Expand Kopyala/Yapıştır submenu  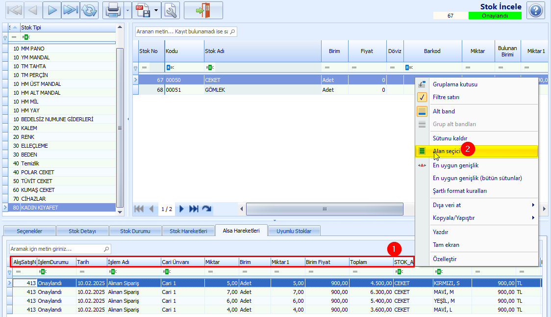[x=476, y=218]
